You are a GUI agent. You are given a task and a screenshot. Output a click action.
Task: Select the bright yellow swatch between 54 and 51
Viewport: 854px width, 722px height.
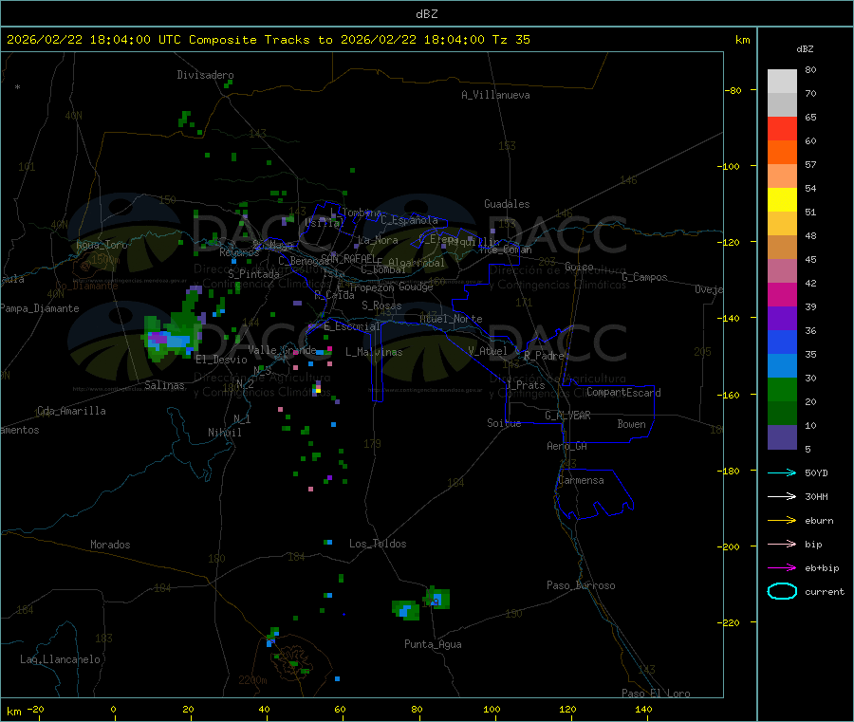[782, 200]
